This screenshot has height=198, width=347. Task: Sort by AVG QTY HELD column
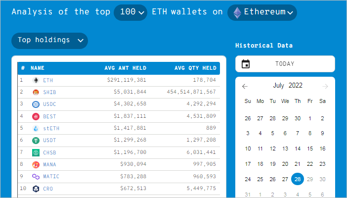(x=195, y=68)
